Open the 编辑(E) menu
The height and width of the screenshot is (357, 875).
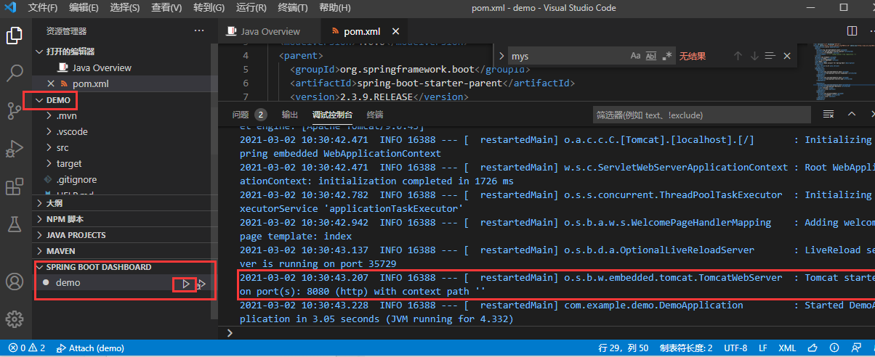(x=84, y=8)
